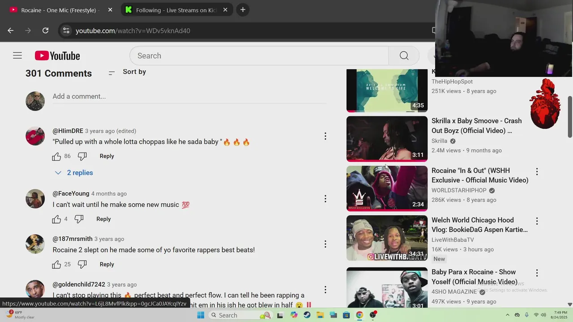Go to the YouTube home logo
Screen dimensions: 573x322
tap(57, 56)
